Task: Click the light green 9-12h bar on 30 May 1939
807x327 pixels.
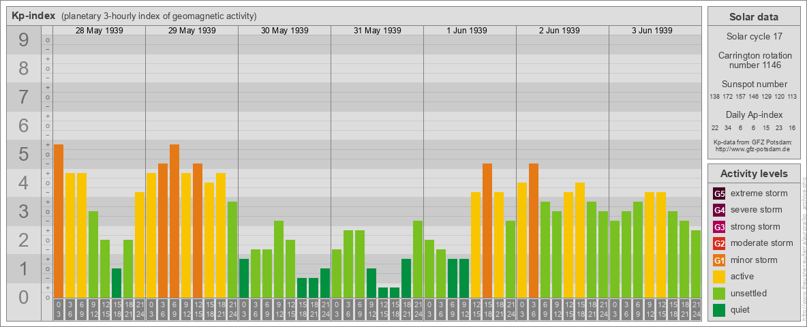Action: coord(279,259)
